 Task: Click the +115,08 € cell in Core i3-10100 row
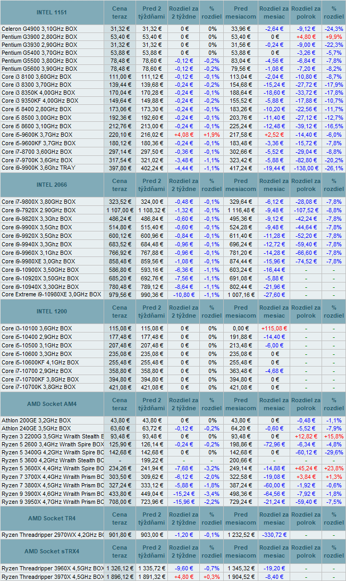[x=274, y=329]
